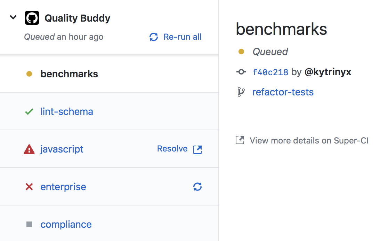Open the lint-schema check
Viewport: 388px width, 241px height.
(x=67, y=111)
